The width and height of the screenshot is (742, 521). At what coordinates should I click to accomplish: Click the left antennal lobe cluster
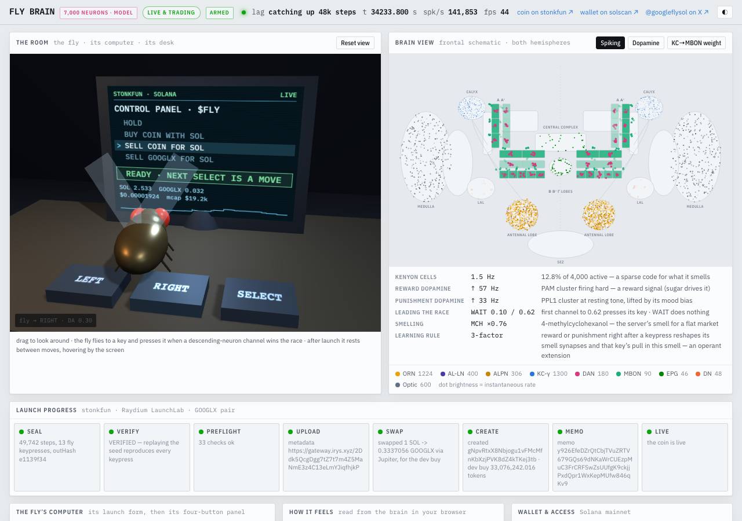tap(522, 215)
